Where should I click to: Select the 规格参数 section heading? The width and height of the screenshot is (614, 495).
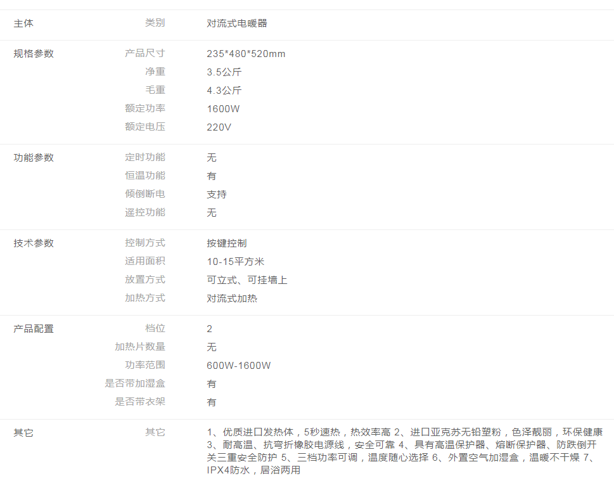[x=34, y=54]
